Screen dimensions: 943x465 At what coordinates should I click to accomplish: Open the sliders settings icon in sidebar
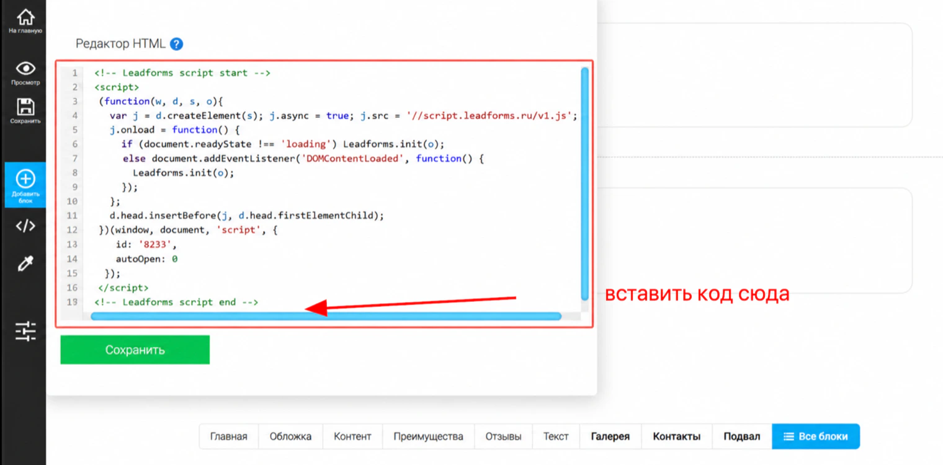[25, 332]
